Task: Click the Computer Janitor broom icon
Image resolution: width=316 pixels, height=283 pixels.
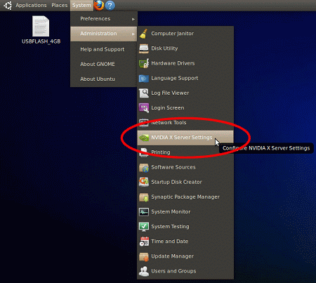Action: [x=143, y=34]
